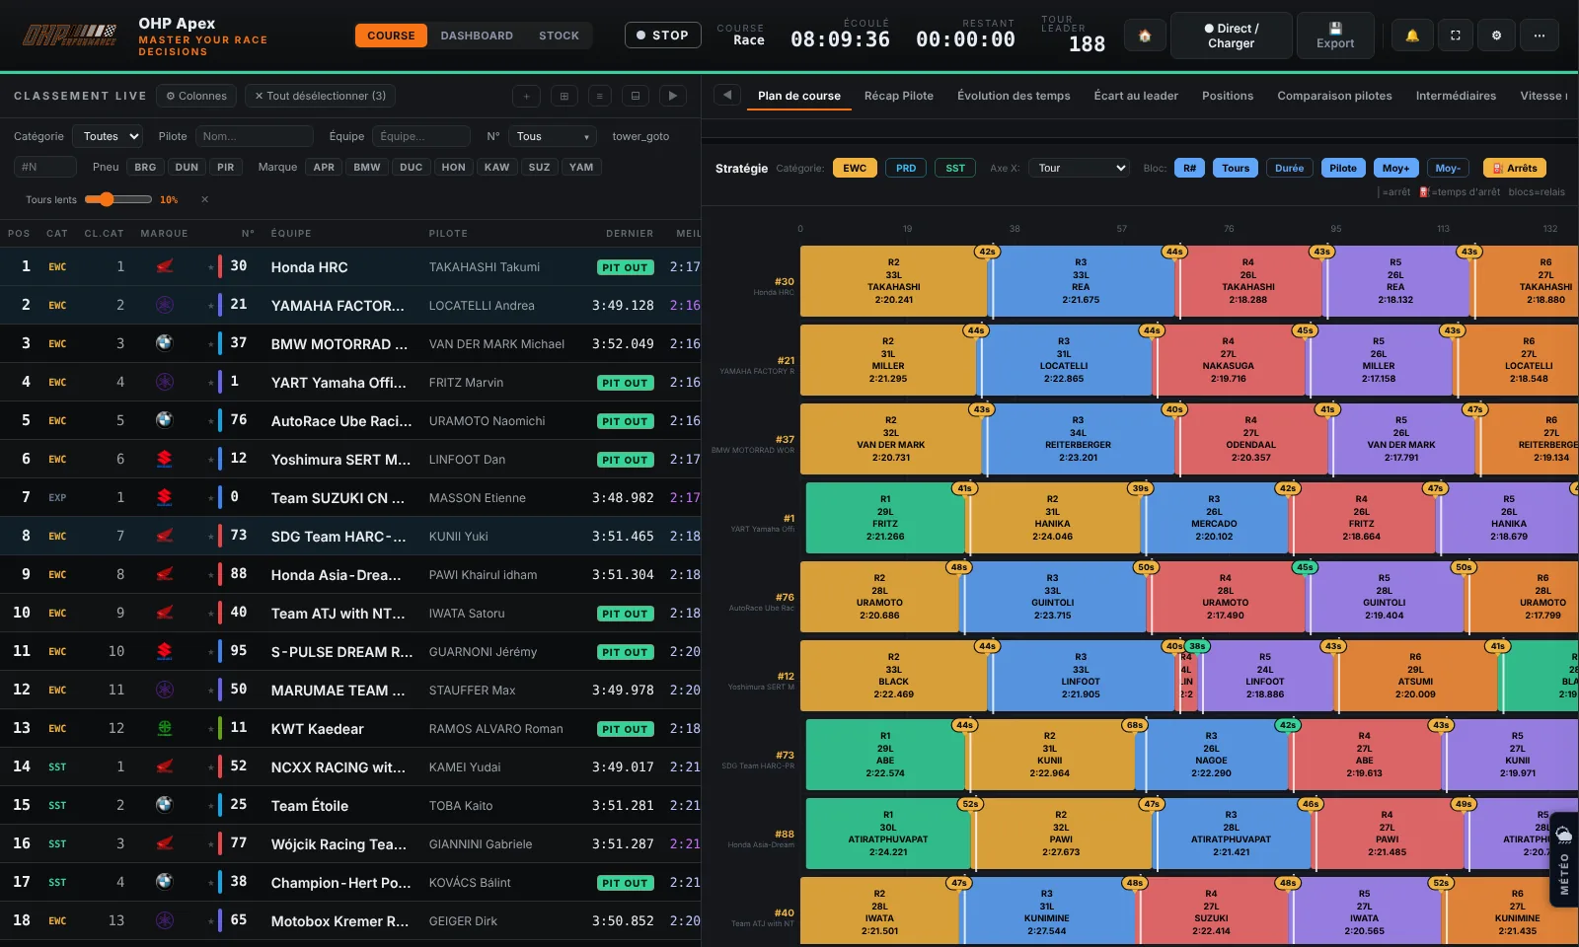Toggle the Moy+ block option

pyautogui.click(x=1395, y=168)
